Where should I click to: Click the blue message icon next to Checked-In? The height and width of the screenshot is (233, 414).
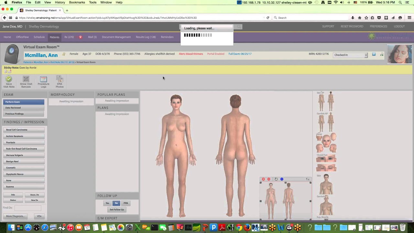tap(374, 54)
